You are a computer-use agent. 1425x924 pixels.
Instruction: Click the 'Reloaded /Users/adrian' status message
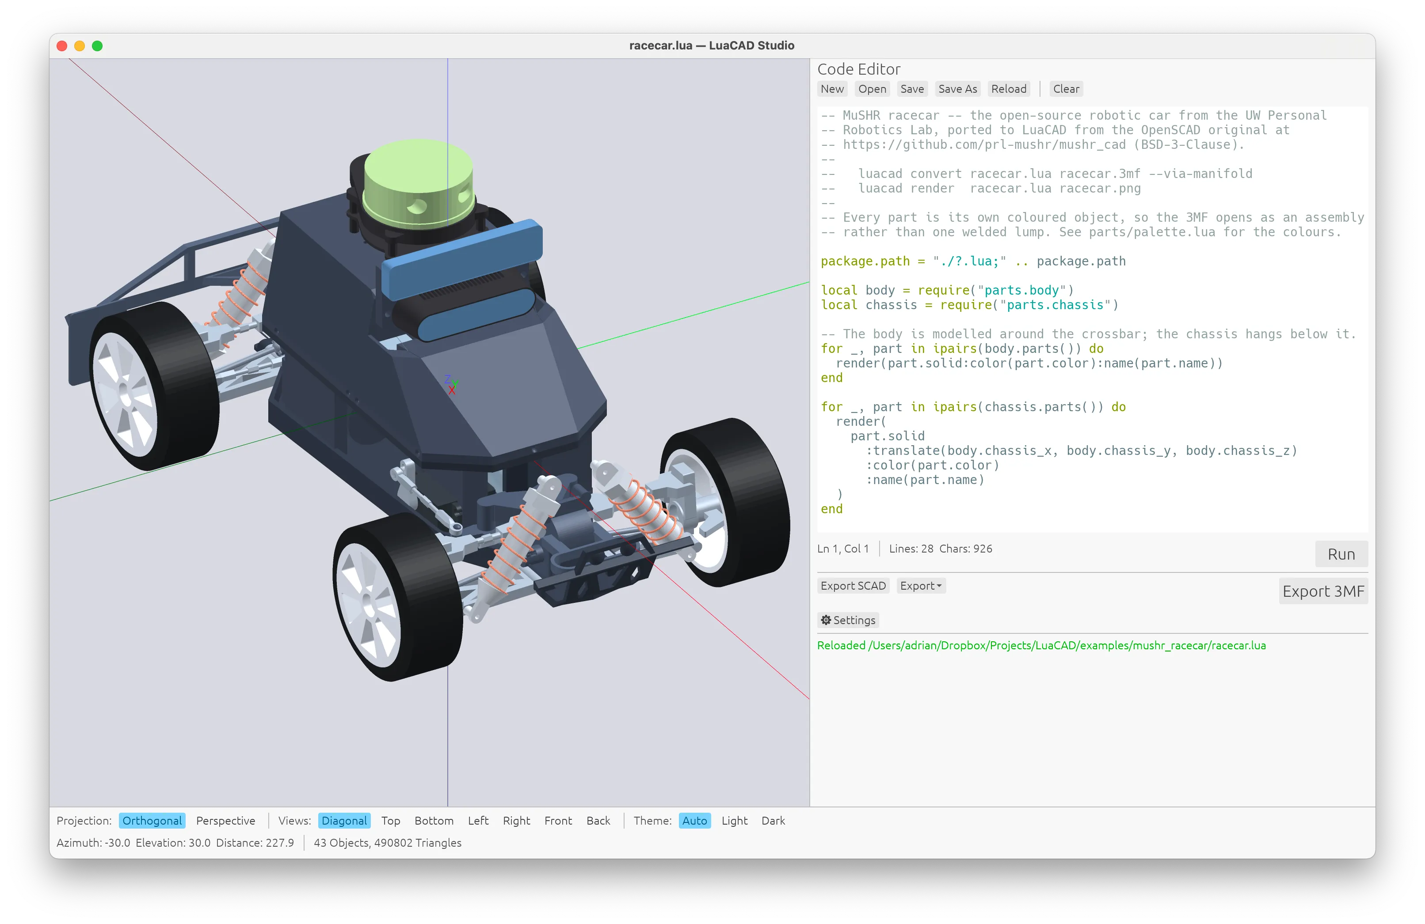(1041, 645)
